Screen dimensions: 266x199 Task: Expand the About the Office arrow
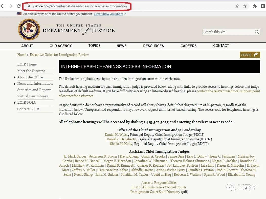coord(15,78)
